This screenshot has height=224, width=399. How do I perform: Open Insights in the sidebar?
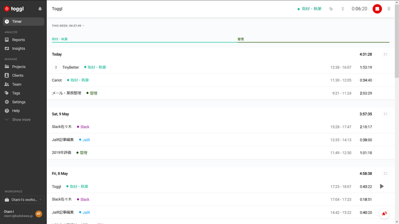[x=18, y=49]
